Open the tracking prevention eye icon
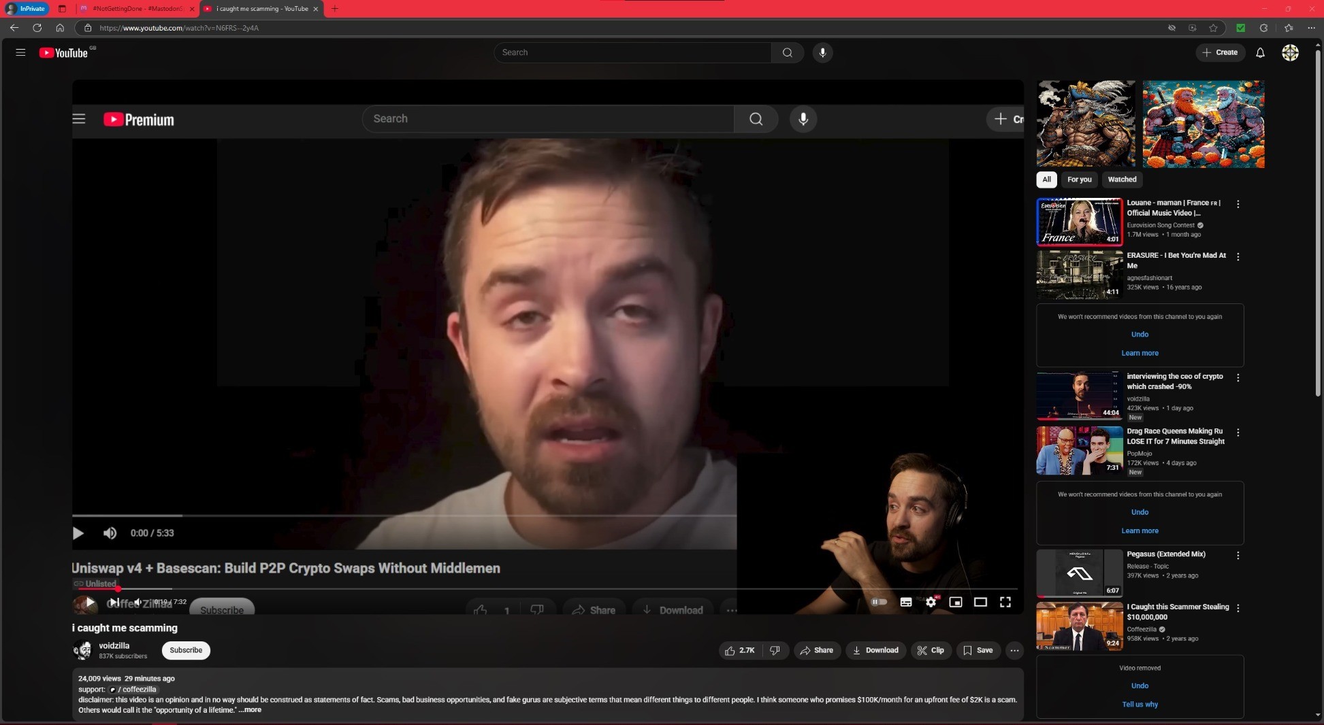Viewport: 1324px width, 725px height. 1172,28
